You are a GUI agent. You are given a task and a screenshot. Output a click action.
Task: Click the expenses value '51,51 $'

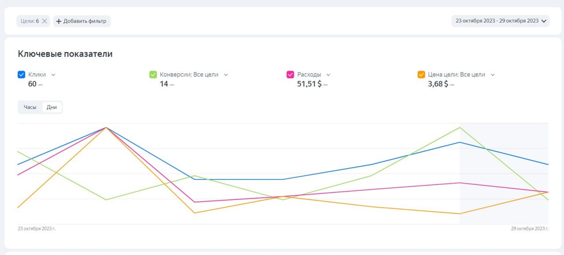coord(309,84)
